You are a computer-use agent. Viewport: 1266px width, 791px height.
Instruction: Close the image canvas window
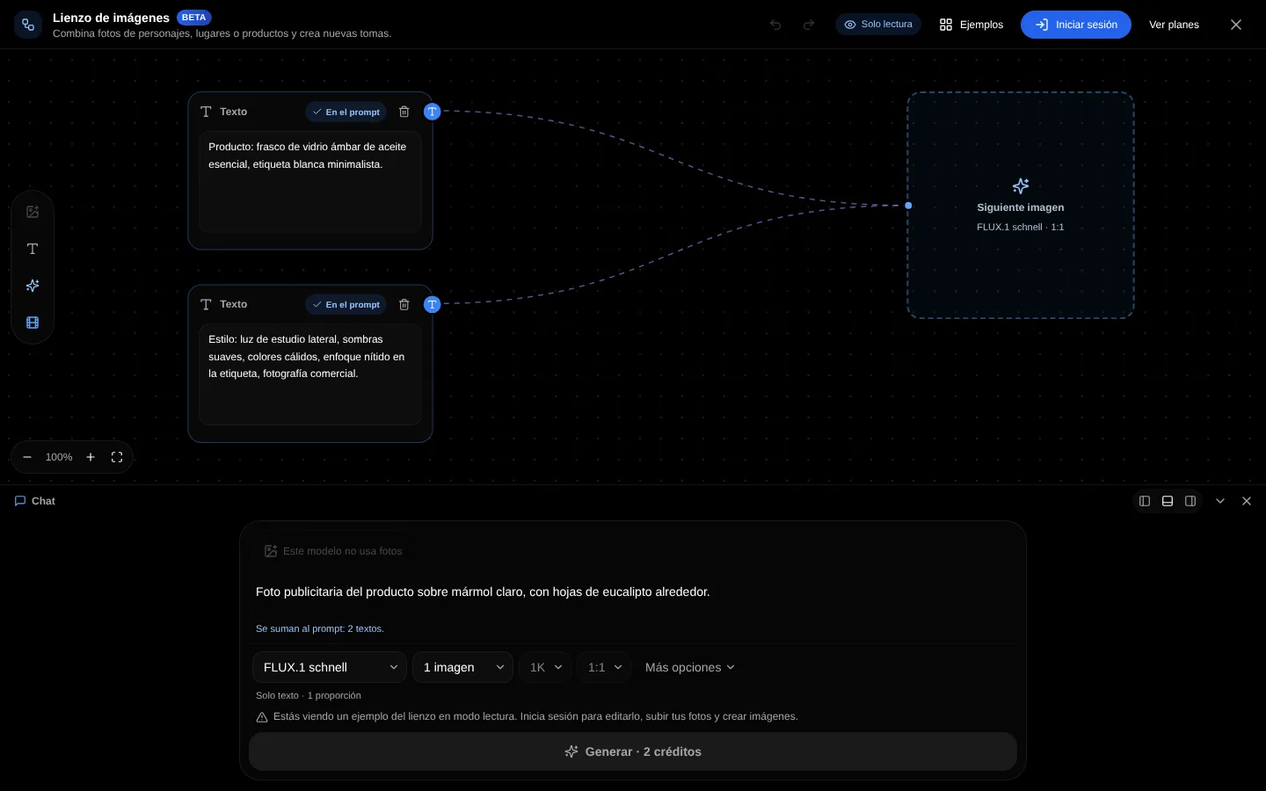pyautogui.click(x=1236, y=25)
